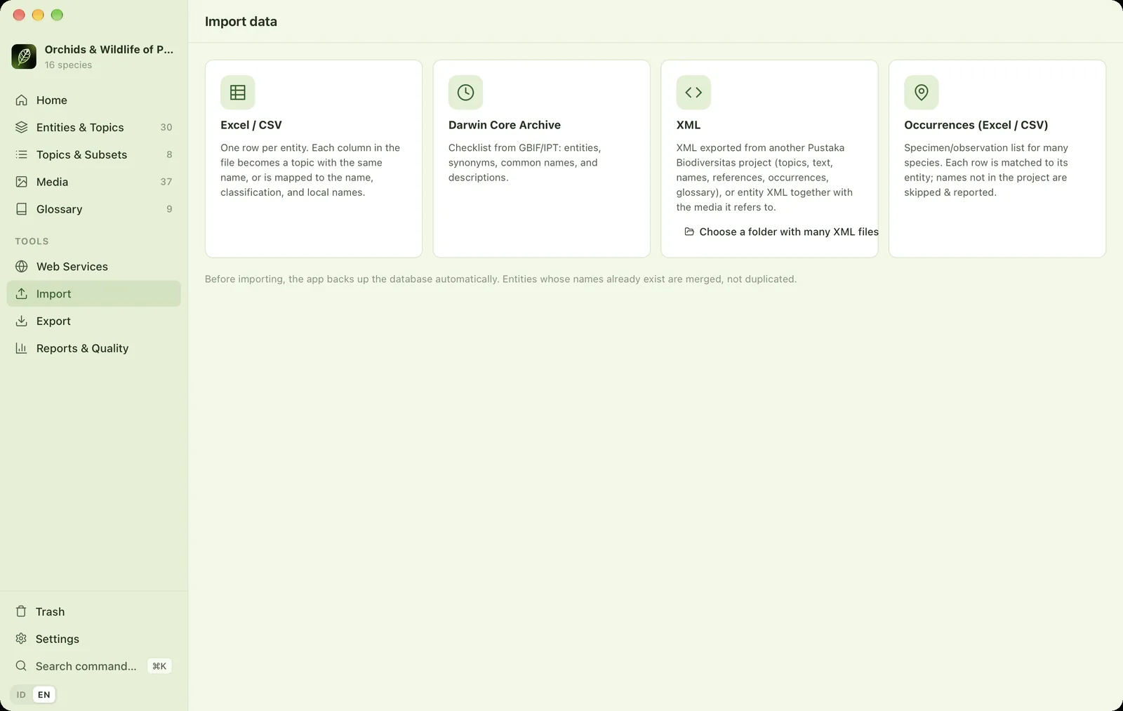Open Topics & Subsets section

click(x=93, y=154)
